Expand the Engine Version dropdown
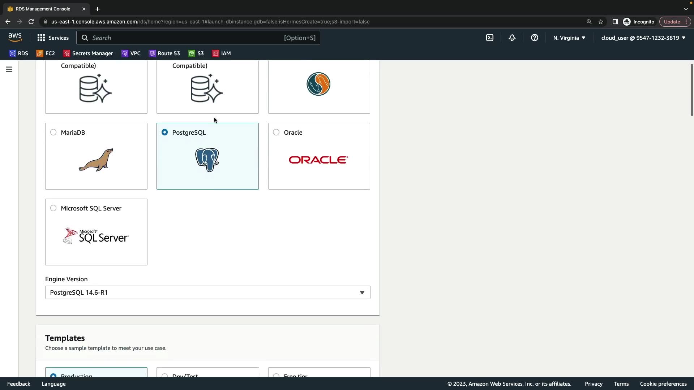Screen dimensions: 694x390 coord(207,292)
